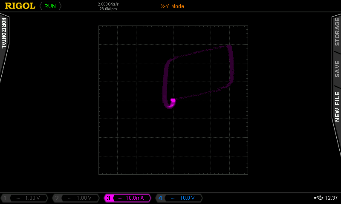The image size is (341, 204).
Task: Toggle channel 1 via its 1.00 V label
Action: (32, 198)
